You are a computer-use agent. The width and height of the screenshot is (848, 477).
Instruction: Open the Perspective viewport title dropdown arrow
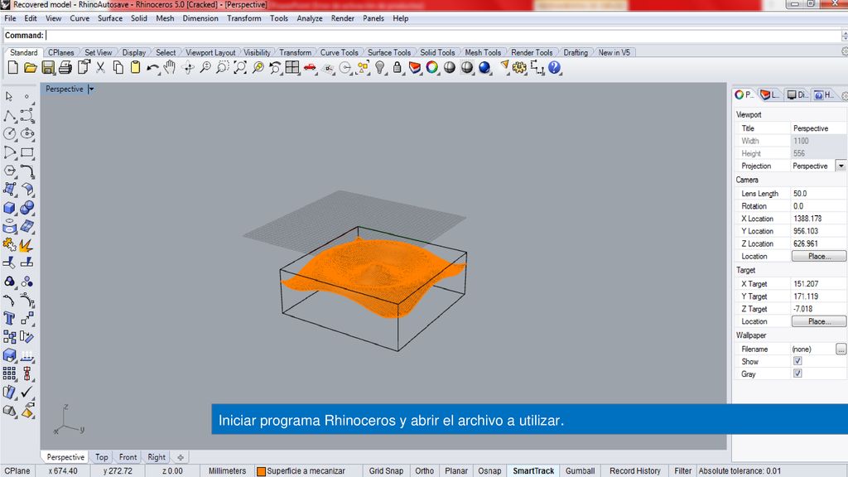pyautogui.click(x=91, y=89)
